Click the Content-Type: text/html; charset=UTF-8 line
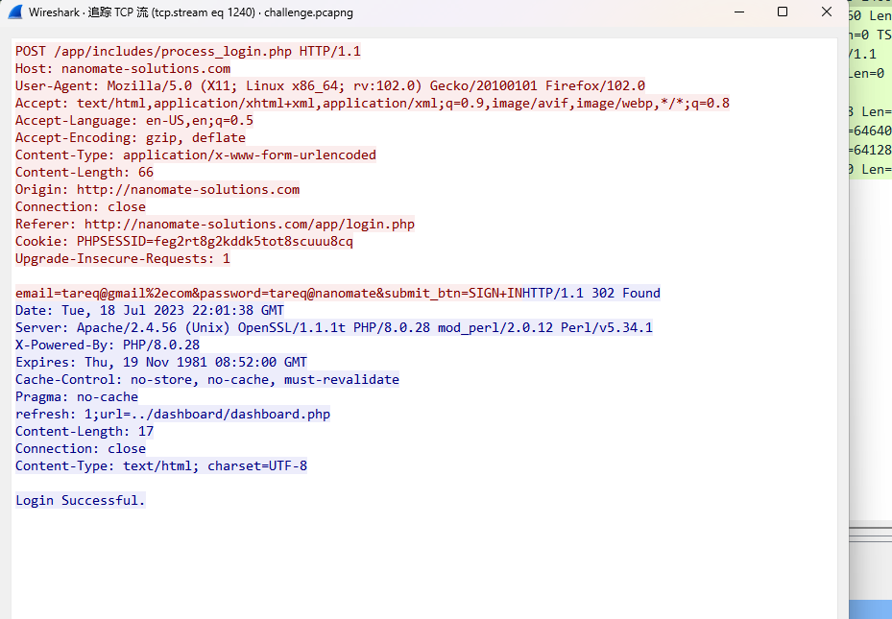Screen dimensions: 892x619 [x=161, y=465]
